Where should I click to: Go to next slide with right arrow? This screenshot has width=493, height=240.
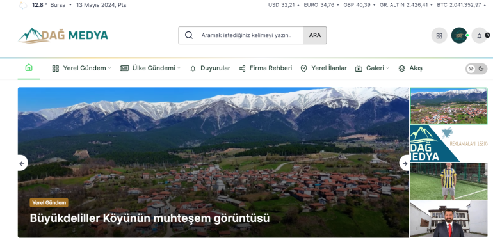405,163
